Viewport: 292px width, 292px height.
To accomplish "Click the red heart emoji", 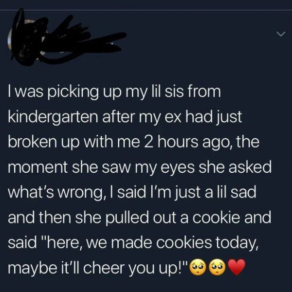I will pyautogui.click(x=237, y=267).
